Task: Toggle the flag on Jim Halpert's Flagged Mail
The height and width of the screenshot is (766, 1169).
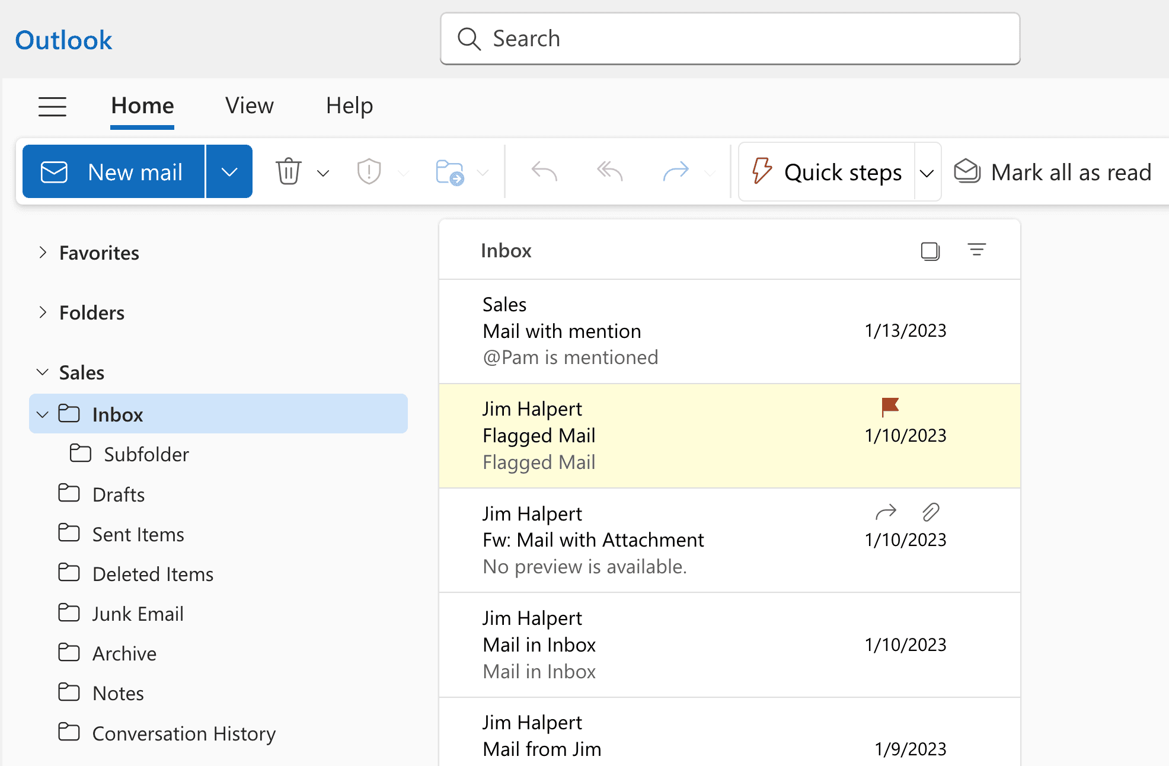Action: 889,407
